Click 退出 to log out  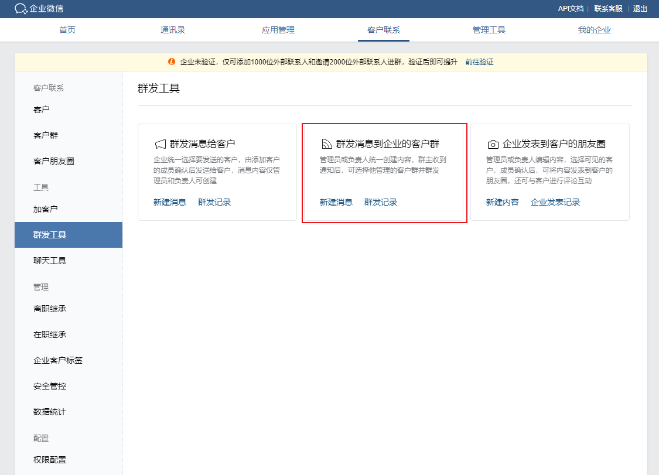point(640,9)
